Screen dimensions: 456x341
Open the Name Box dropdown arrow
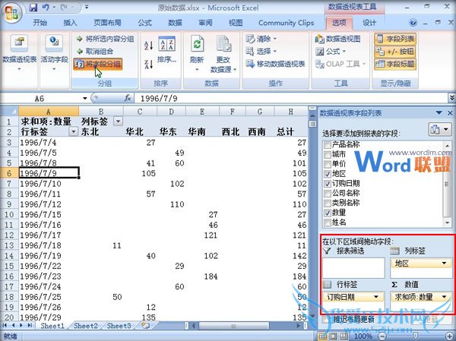pos(85,98)
